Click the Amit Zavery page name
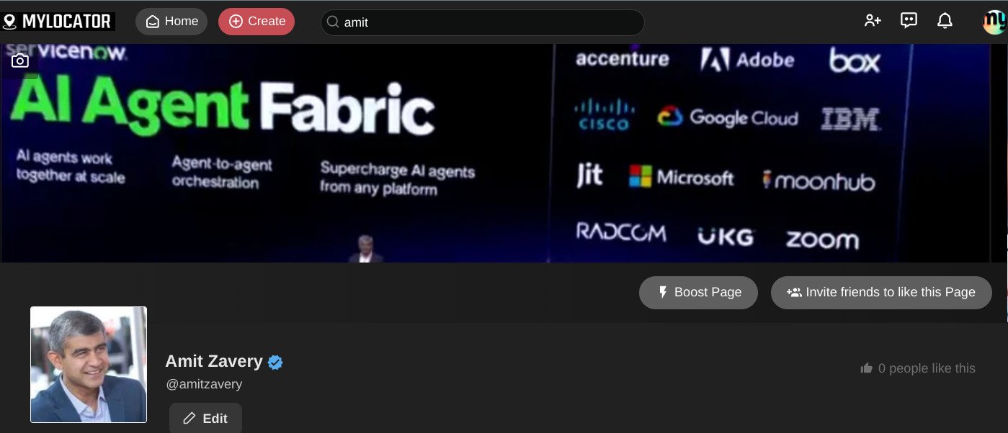 tap(214, 361)
